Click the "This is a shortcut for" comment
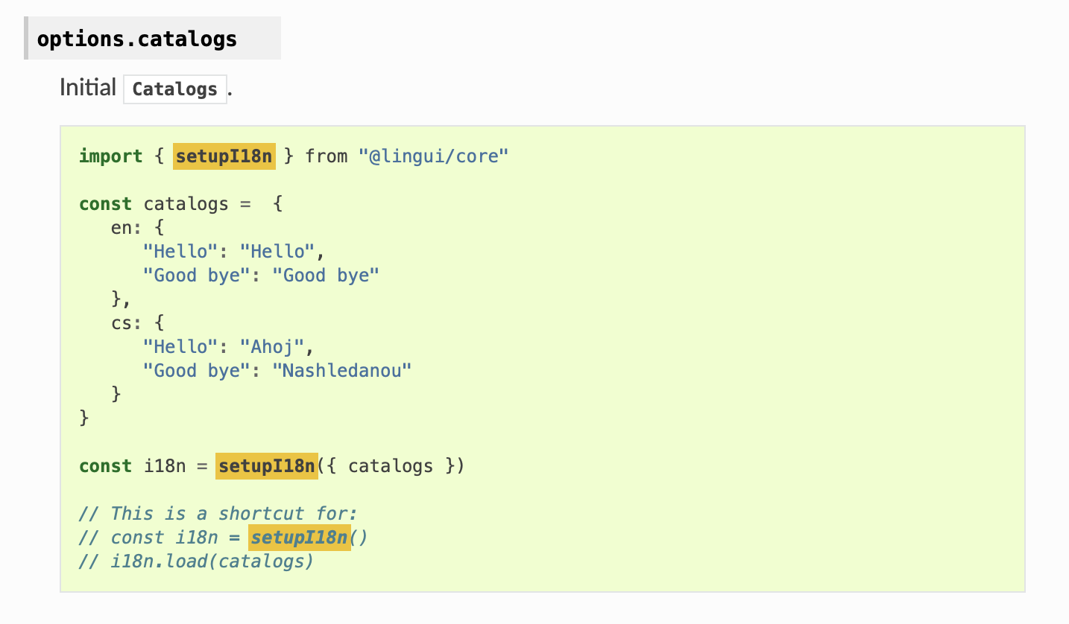 click(x=216, y=513)
